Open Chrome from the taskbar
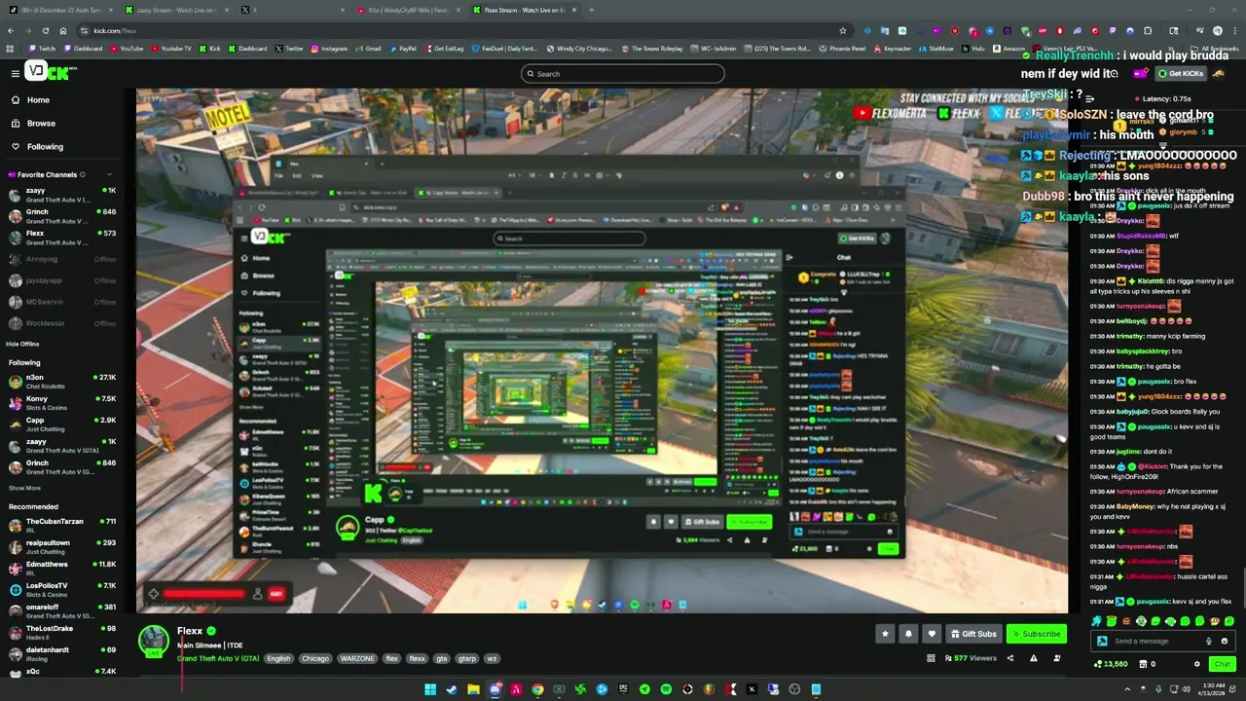Viewport: 1246px width, 701px height. [x=537, y=689]
